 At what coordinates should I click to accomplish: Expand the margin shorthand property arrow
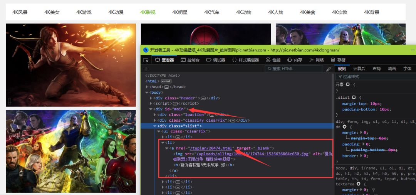click(x=361, y=133)
